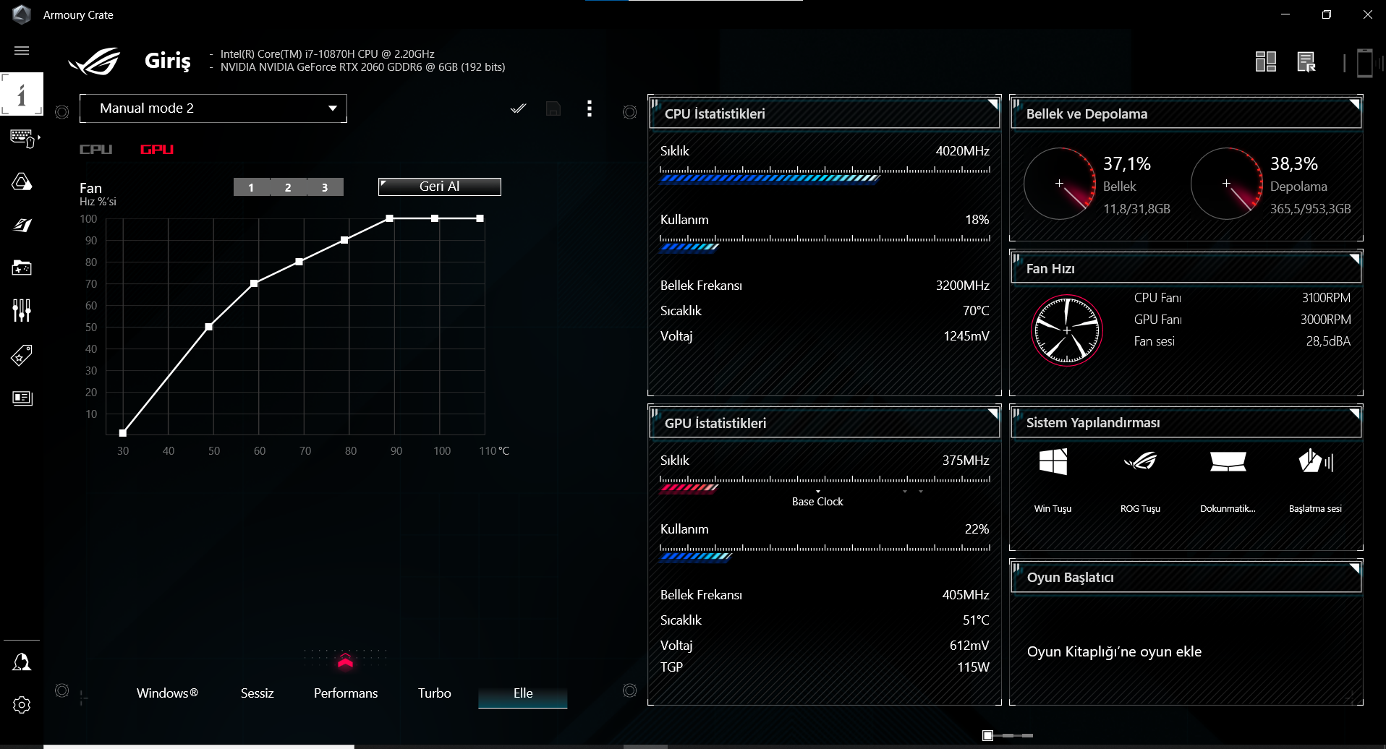Expand the Sistem Yapılandırması panel corner
The height and width of the screenshot is (749, 1386).
click(x=1355, y=414)
